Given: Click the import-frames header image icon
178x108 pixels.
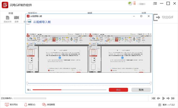Looking at the screenshot, I should coord(29,22).
